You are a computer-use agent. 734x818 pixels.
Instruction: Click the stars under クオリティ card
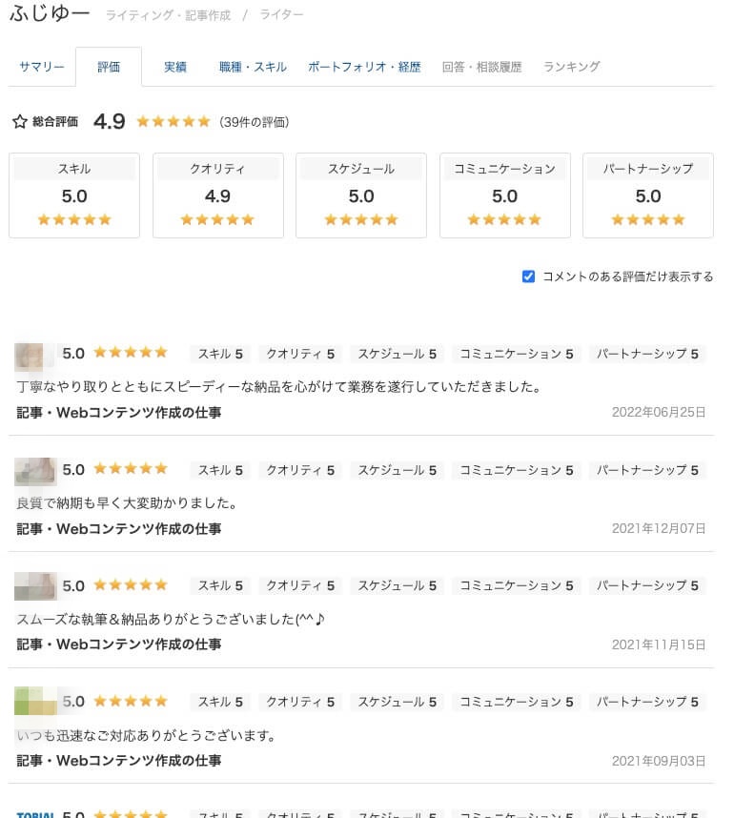pyautogui.click(x=217, y=219)
